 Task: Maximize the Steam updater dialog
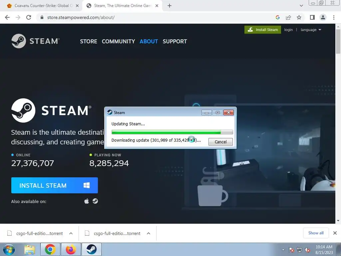[x=217, y=113]
